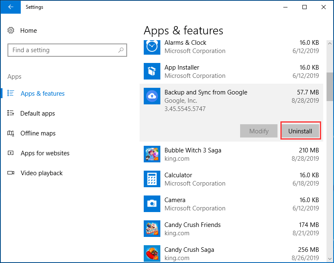Click the Camera app icon
This screenshot has width=334, height=263.
pos(152,204)
